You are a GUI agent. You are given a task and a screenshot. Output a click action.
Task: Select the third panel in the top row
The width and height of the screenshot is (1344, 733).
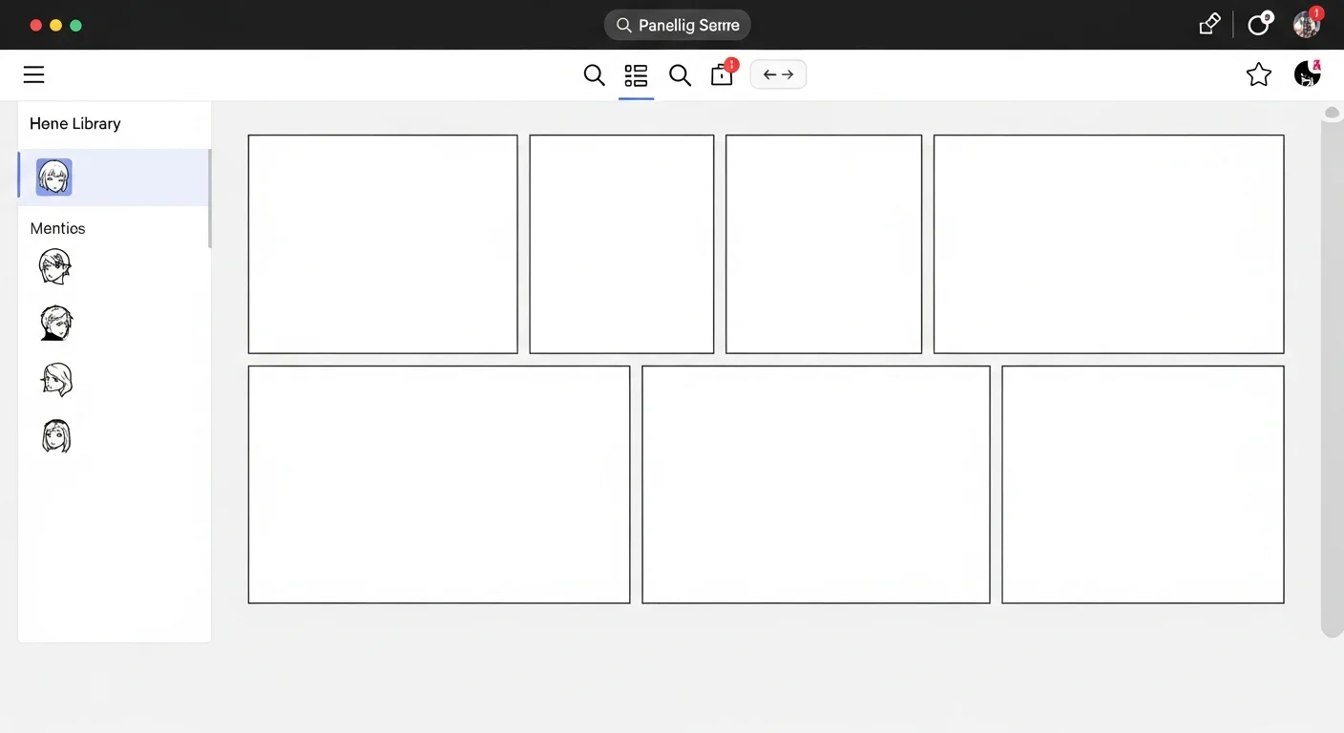(x=824, y=244)
